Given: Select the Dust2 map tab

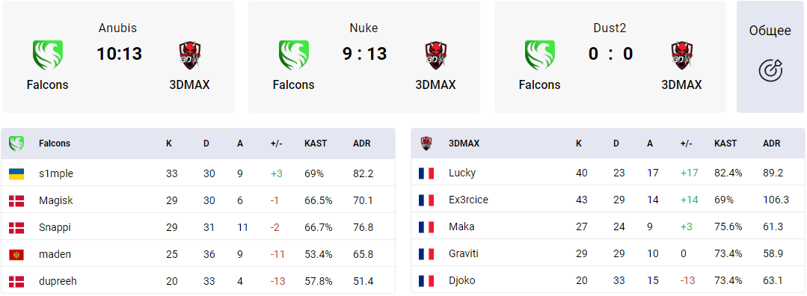Looking at the screenshot, I should tap(610, 57).
